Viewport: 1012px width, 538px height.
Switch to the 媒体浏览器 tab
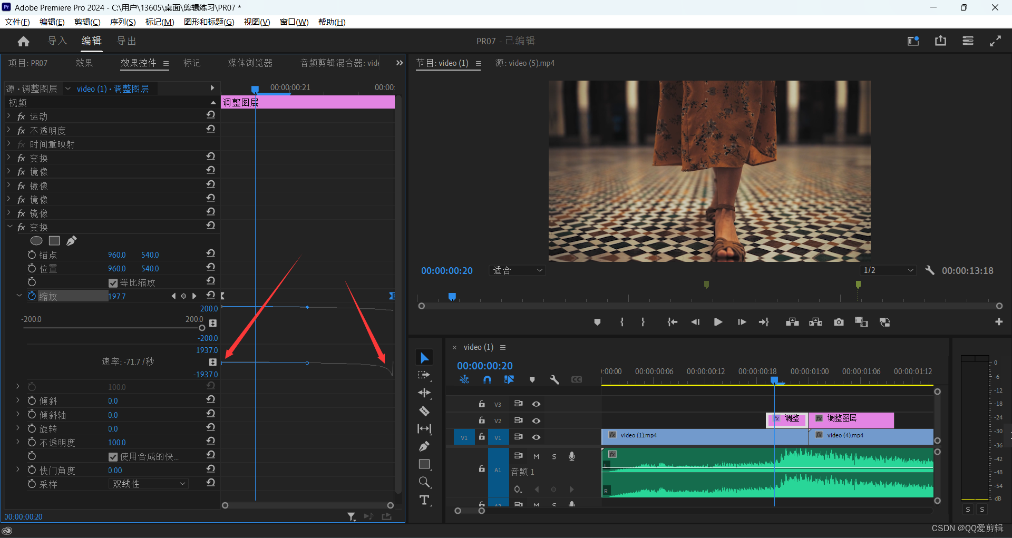click(x=250, y=63)
